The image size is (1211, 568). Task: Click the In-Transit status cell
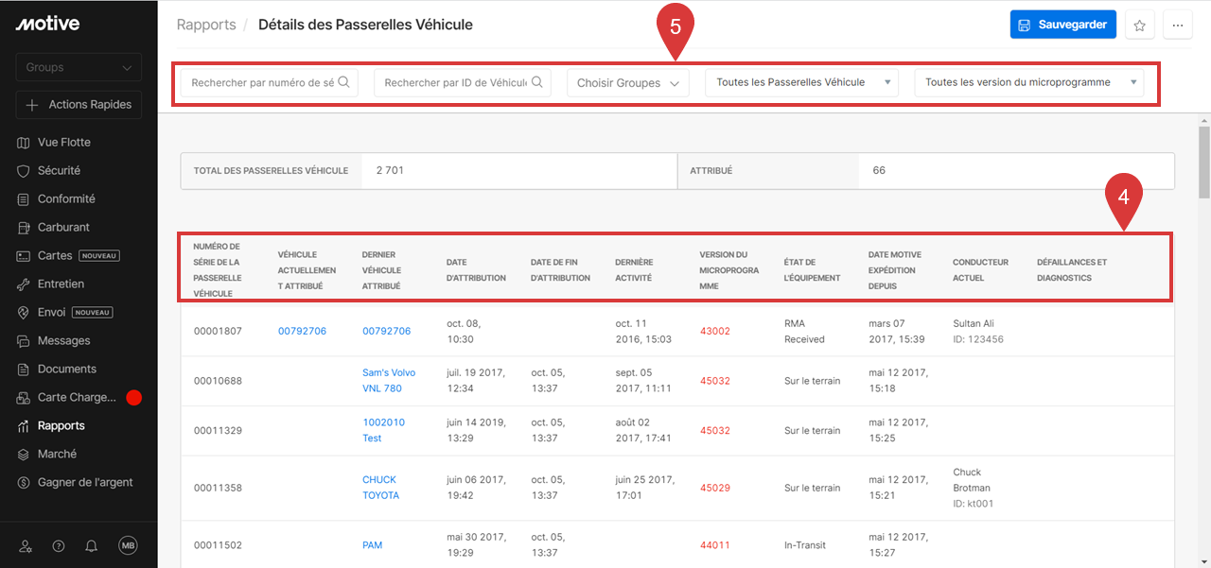tap(807, 545)
